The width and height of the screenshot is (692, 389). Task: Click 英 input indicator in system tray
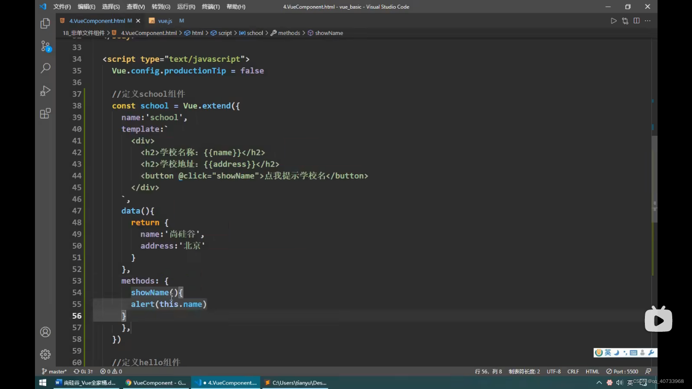click(631, 382)
